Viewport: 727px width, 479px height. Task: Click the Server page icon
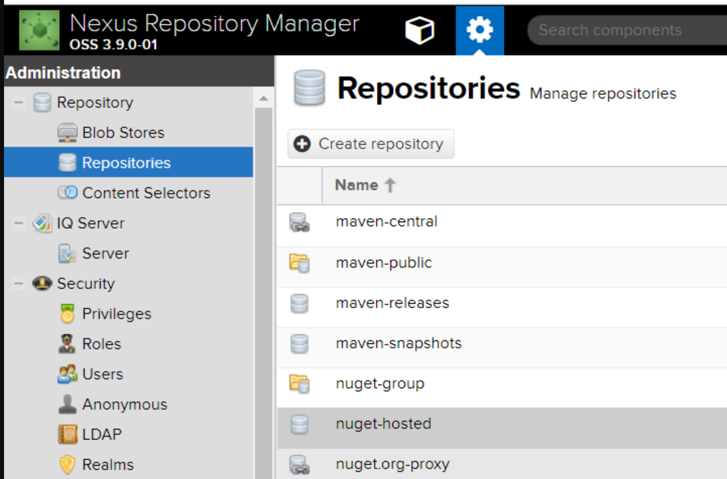point(67,253)
